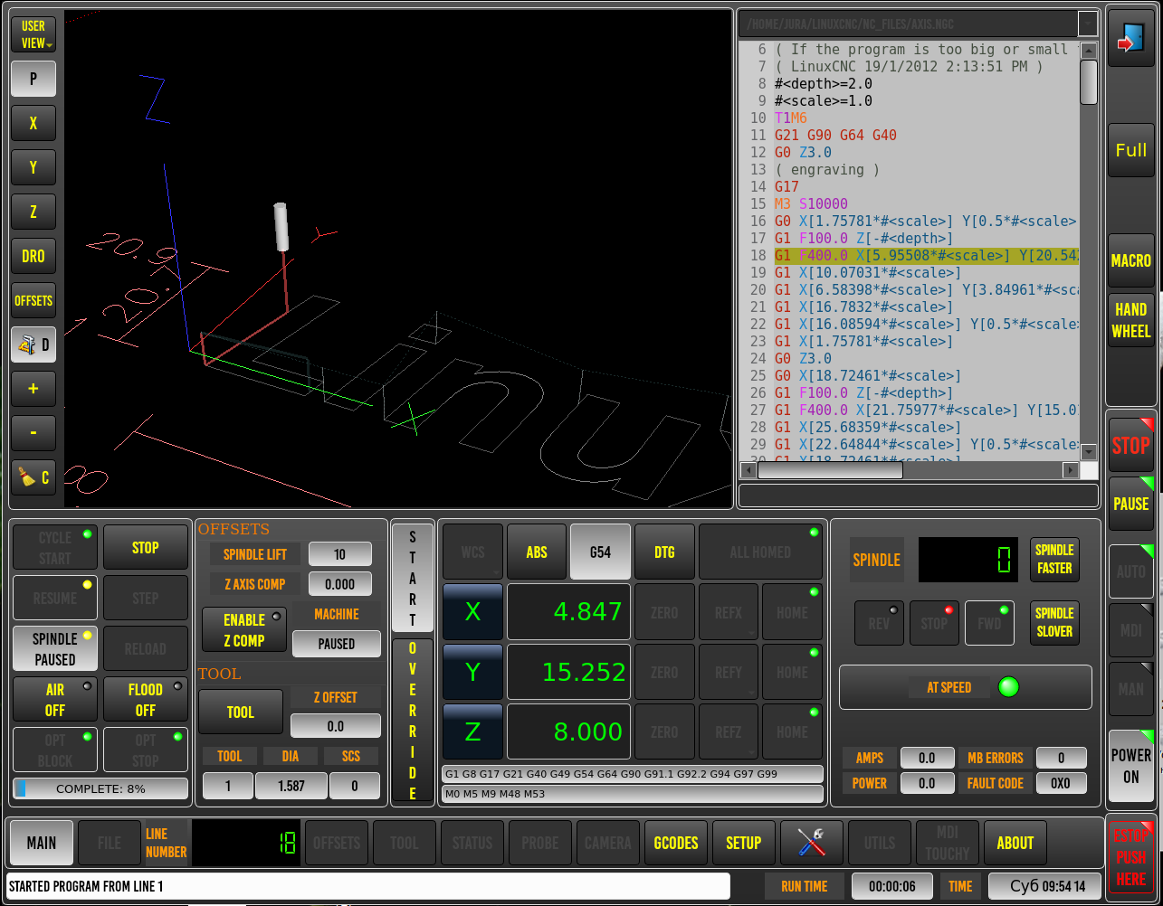Click the TOOL button
The image size is (1163, 906).
[241, 712]
